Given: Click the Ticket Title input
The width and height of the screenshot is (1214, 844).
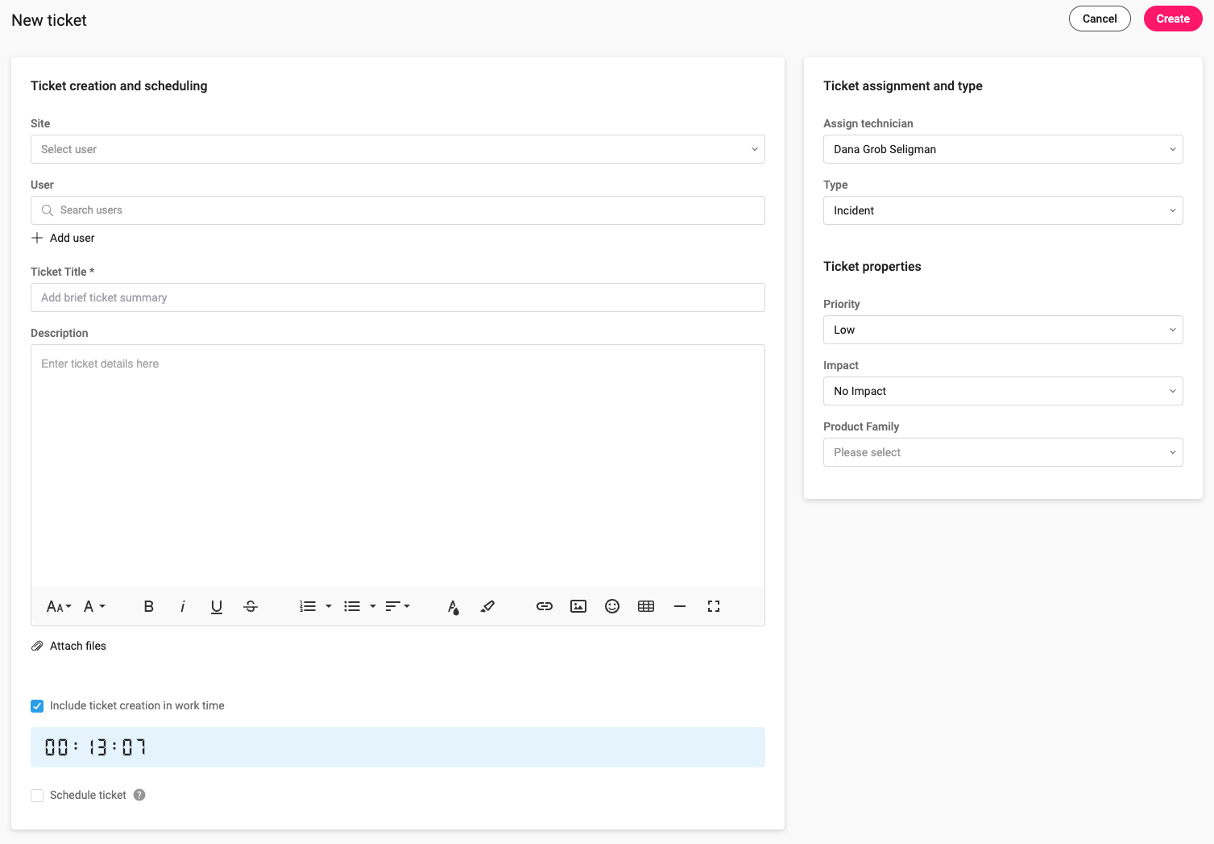Looking at the screenshot, I should tap(398, 297).
